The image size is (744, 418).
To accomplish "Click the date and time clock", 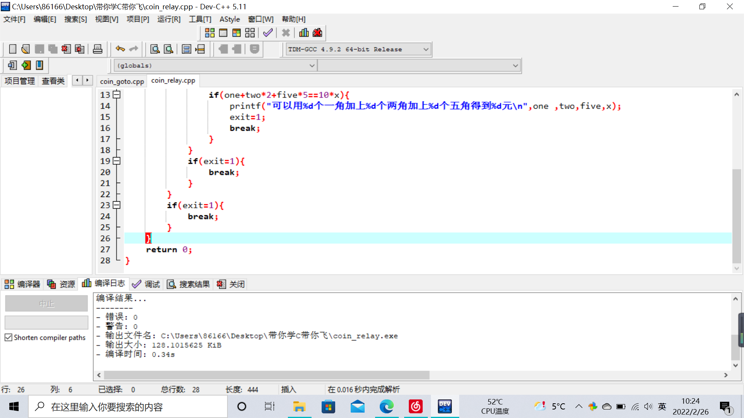I will tap(691, 406).
